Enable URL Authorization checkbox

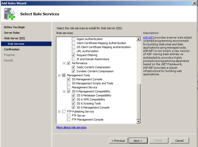point(73,51)
